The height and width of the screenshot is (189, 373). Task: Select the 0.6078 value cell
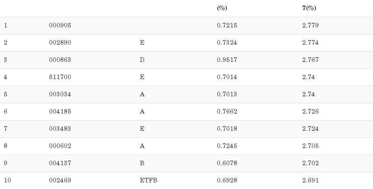(227, 163)
